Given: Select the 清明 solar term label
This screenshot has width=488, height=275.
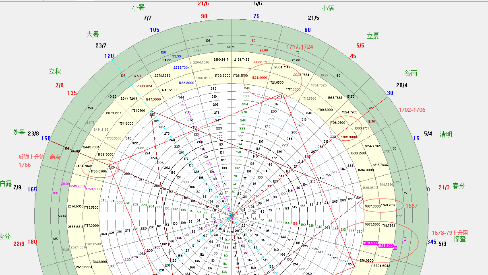Looking at the screenshot, I should 446,134.
